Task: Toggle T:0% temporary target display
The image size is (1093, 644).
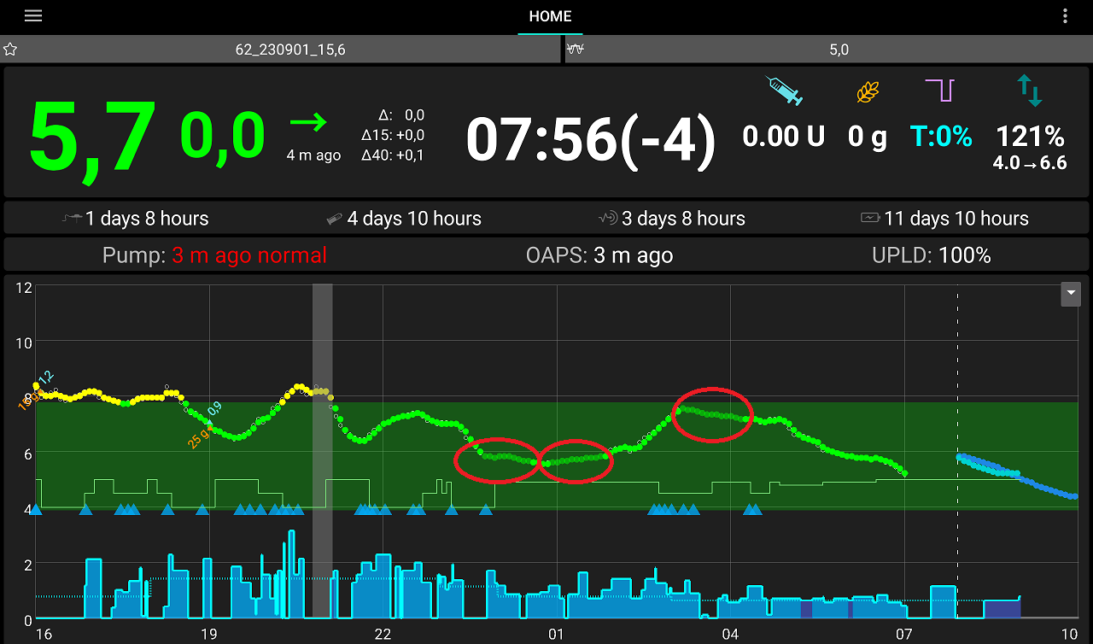Action: pyautogui.click(x=939, y=135)
